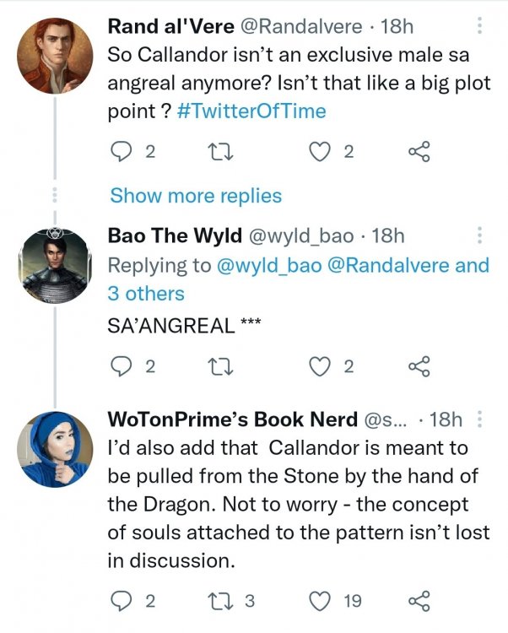Share WoTonPrime's Book Nerd tweet

(419, 601)
